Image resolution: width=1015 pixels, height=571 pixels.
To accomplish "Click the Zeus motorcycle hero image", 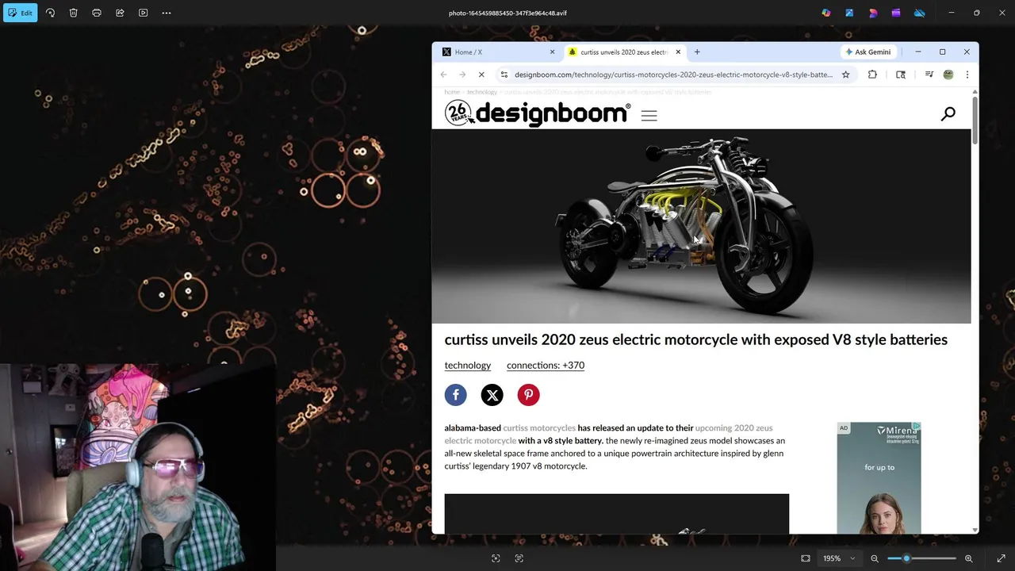I will click(701, 226).
